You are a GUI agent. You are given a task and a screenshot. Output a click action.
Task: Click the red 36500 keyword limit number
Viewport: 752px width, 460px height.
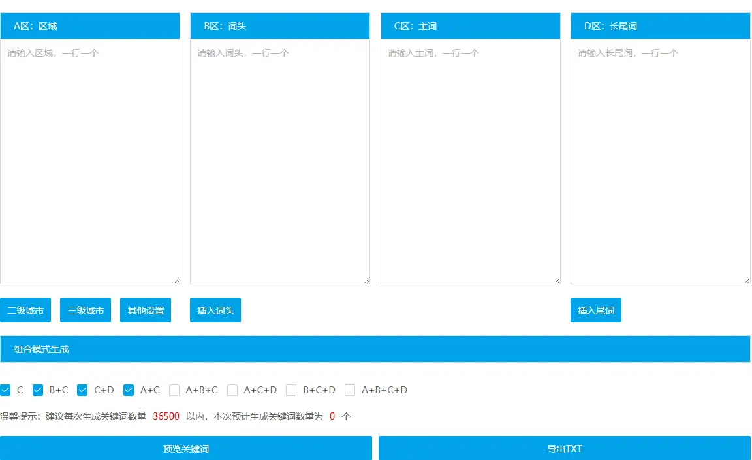[x=168, y=416]
